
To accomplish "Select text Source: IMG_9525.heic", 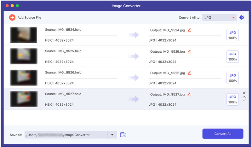I will pyautogui.click(x=63, y=51).
